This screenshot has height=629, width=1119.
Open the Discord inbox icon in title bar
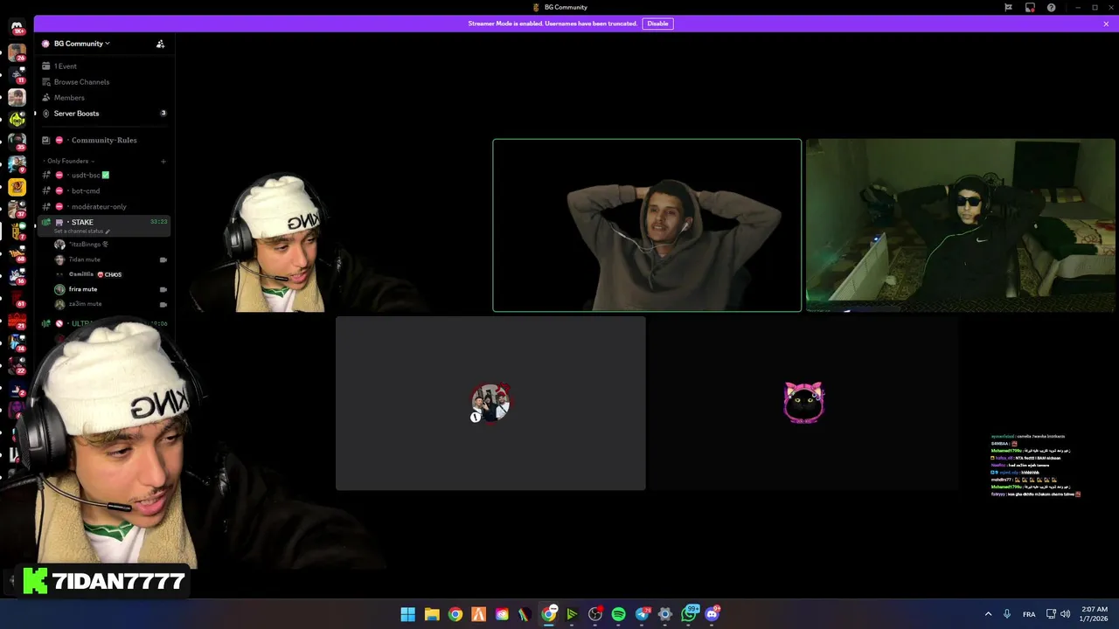tap(1030, 7)
